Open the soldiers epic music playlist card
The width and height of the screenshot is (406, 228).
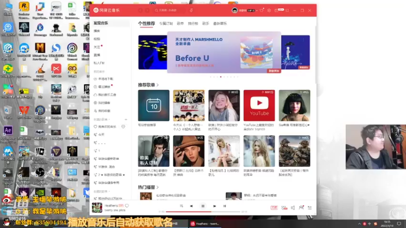click(294, 151)
